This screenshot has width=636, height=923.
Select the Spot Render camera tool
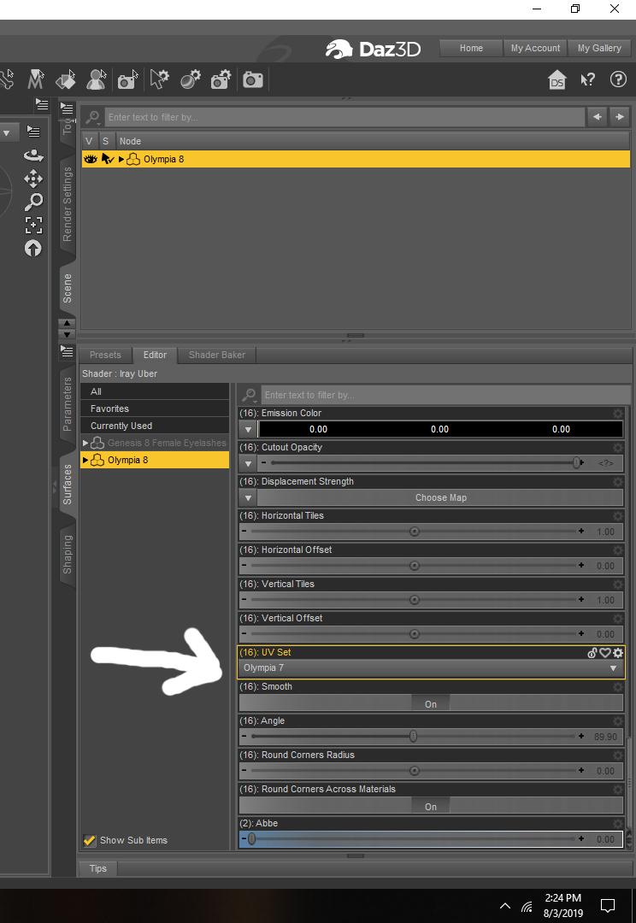point(127,79)
